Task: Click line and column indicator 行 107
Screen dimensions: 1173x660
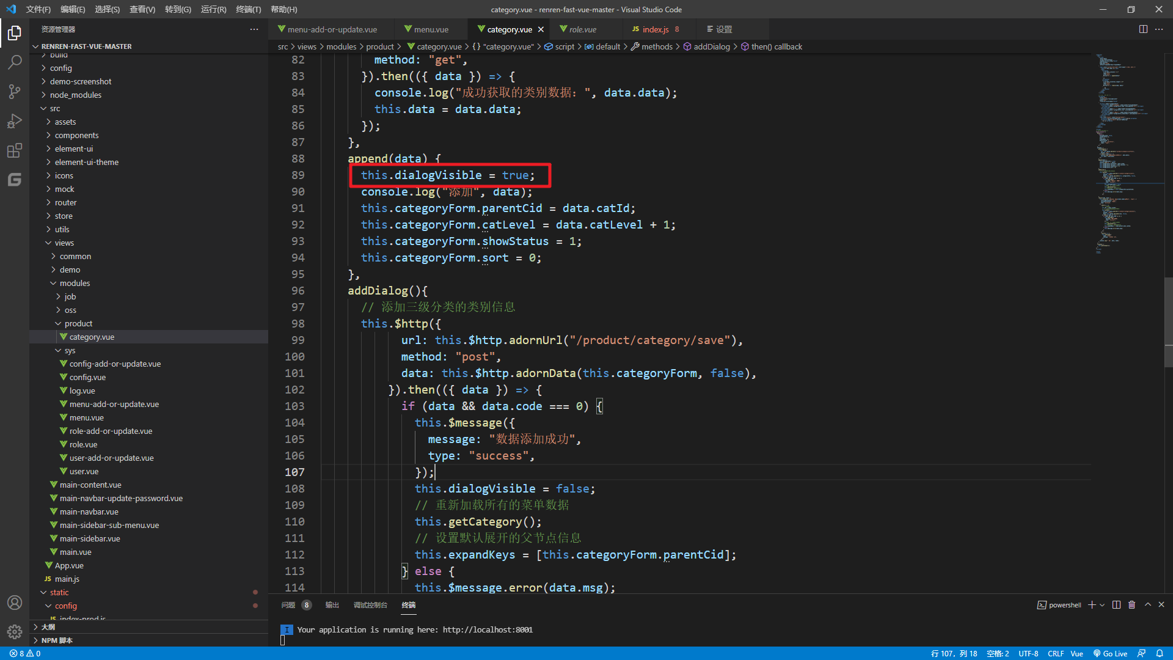Action: point(954,653)
